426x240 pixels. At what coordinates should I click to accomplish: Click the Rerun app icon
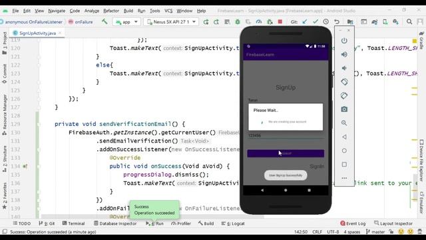206,22
